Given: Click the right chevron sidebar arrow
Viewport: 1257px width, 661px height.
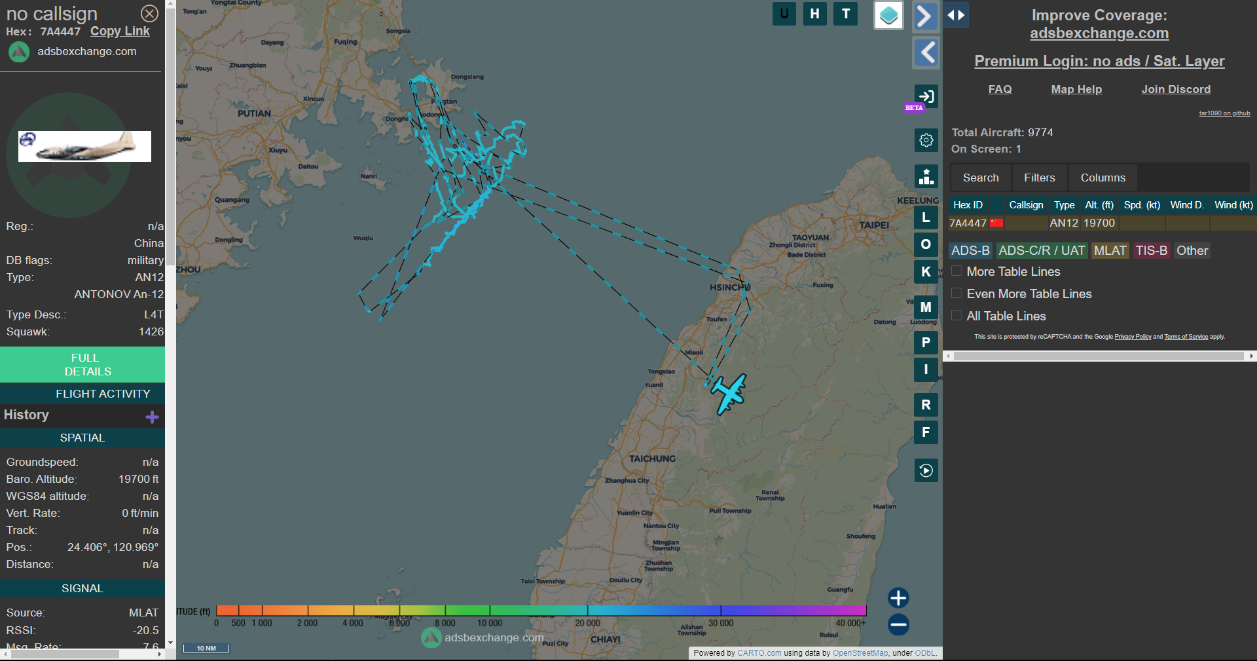Looking at the screenshot, I should tap(926, 16).
